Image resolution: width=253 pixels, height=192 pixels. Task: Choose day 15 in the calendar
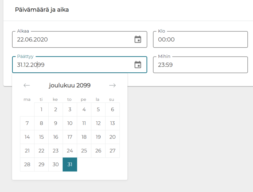[x=41, y=137]
